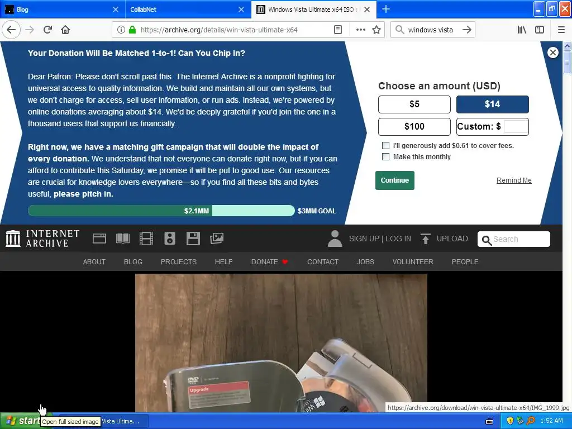Open the HELP menu item

coord(223,262)
